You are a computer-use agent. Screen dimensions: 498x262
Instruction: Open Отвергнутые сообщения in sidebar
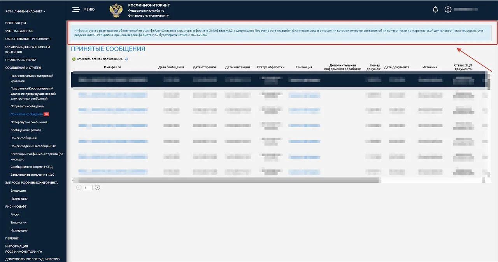click(29, 122)
